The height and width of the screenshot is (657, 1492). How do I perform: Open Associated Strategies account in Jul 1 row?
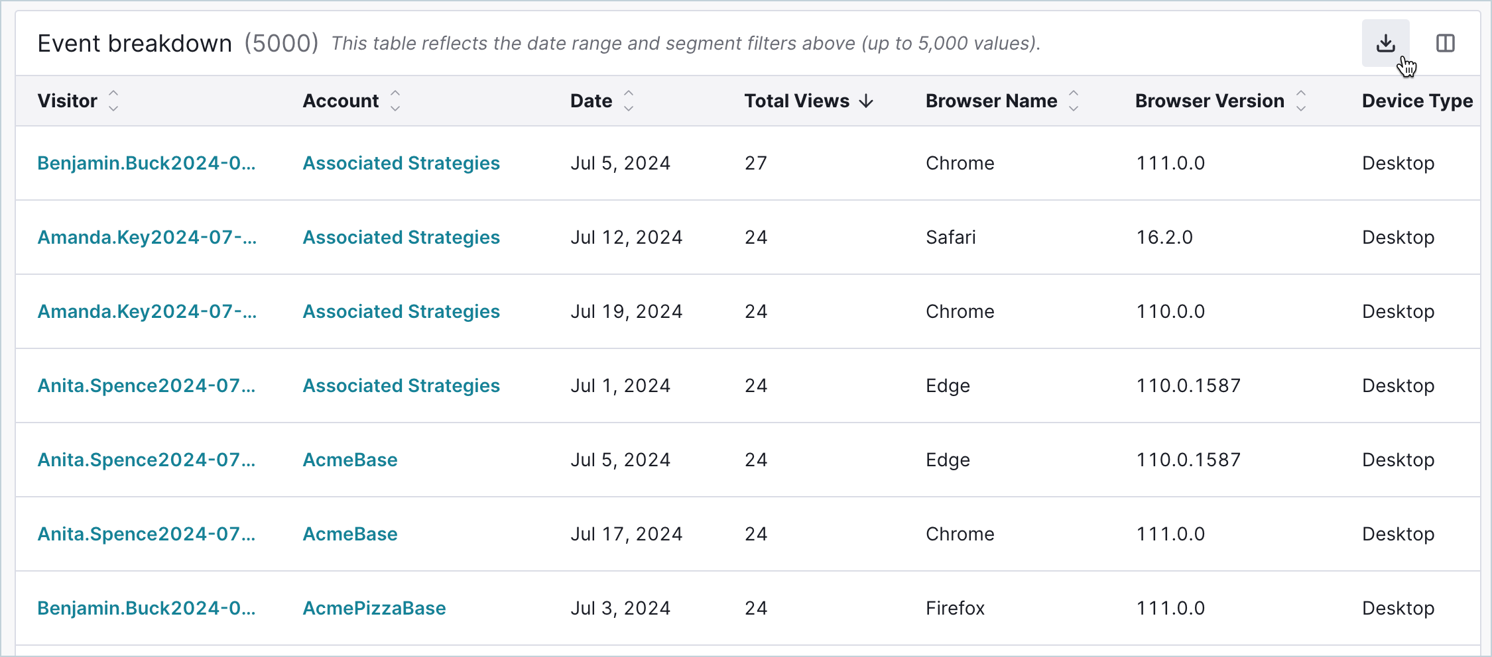click(401, 385)
